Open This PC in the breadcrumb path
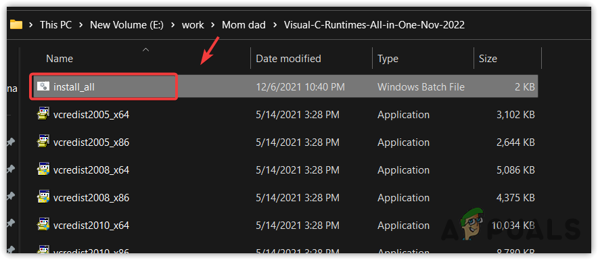This screenshot has width=598, height=260. [55, 25]
